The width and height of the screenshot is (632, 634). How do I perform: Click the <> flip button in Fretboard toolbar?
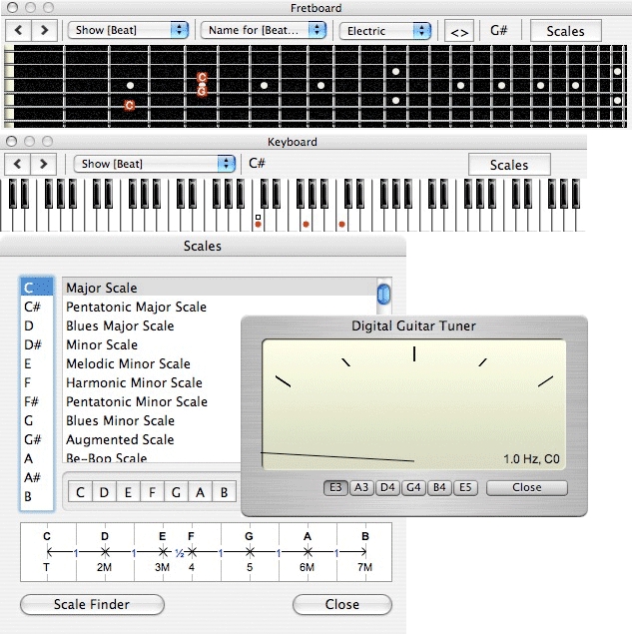459,31
